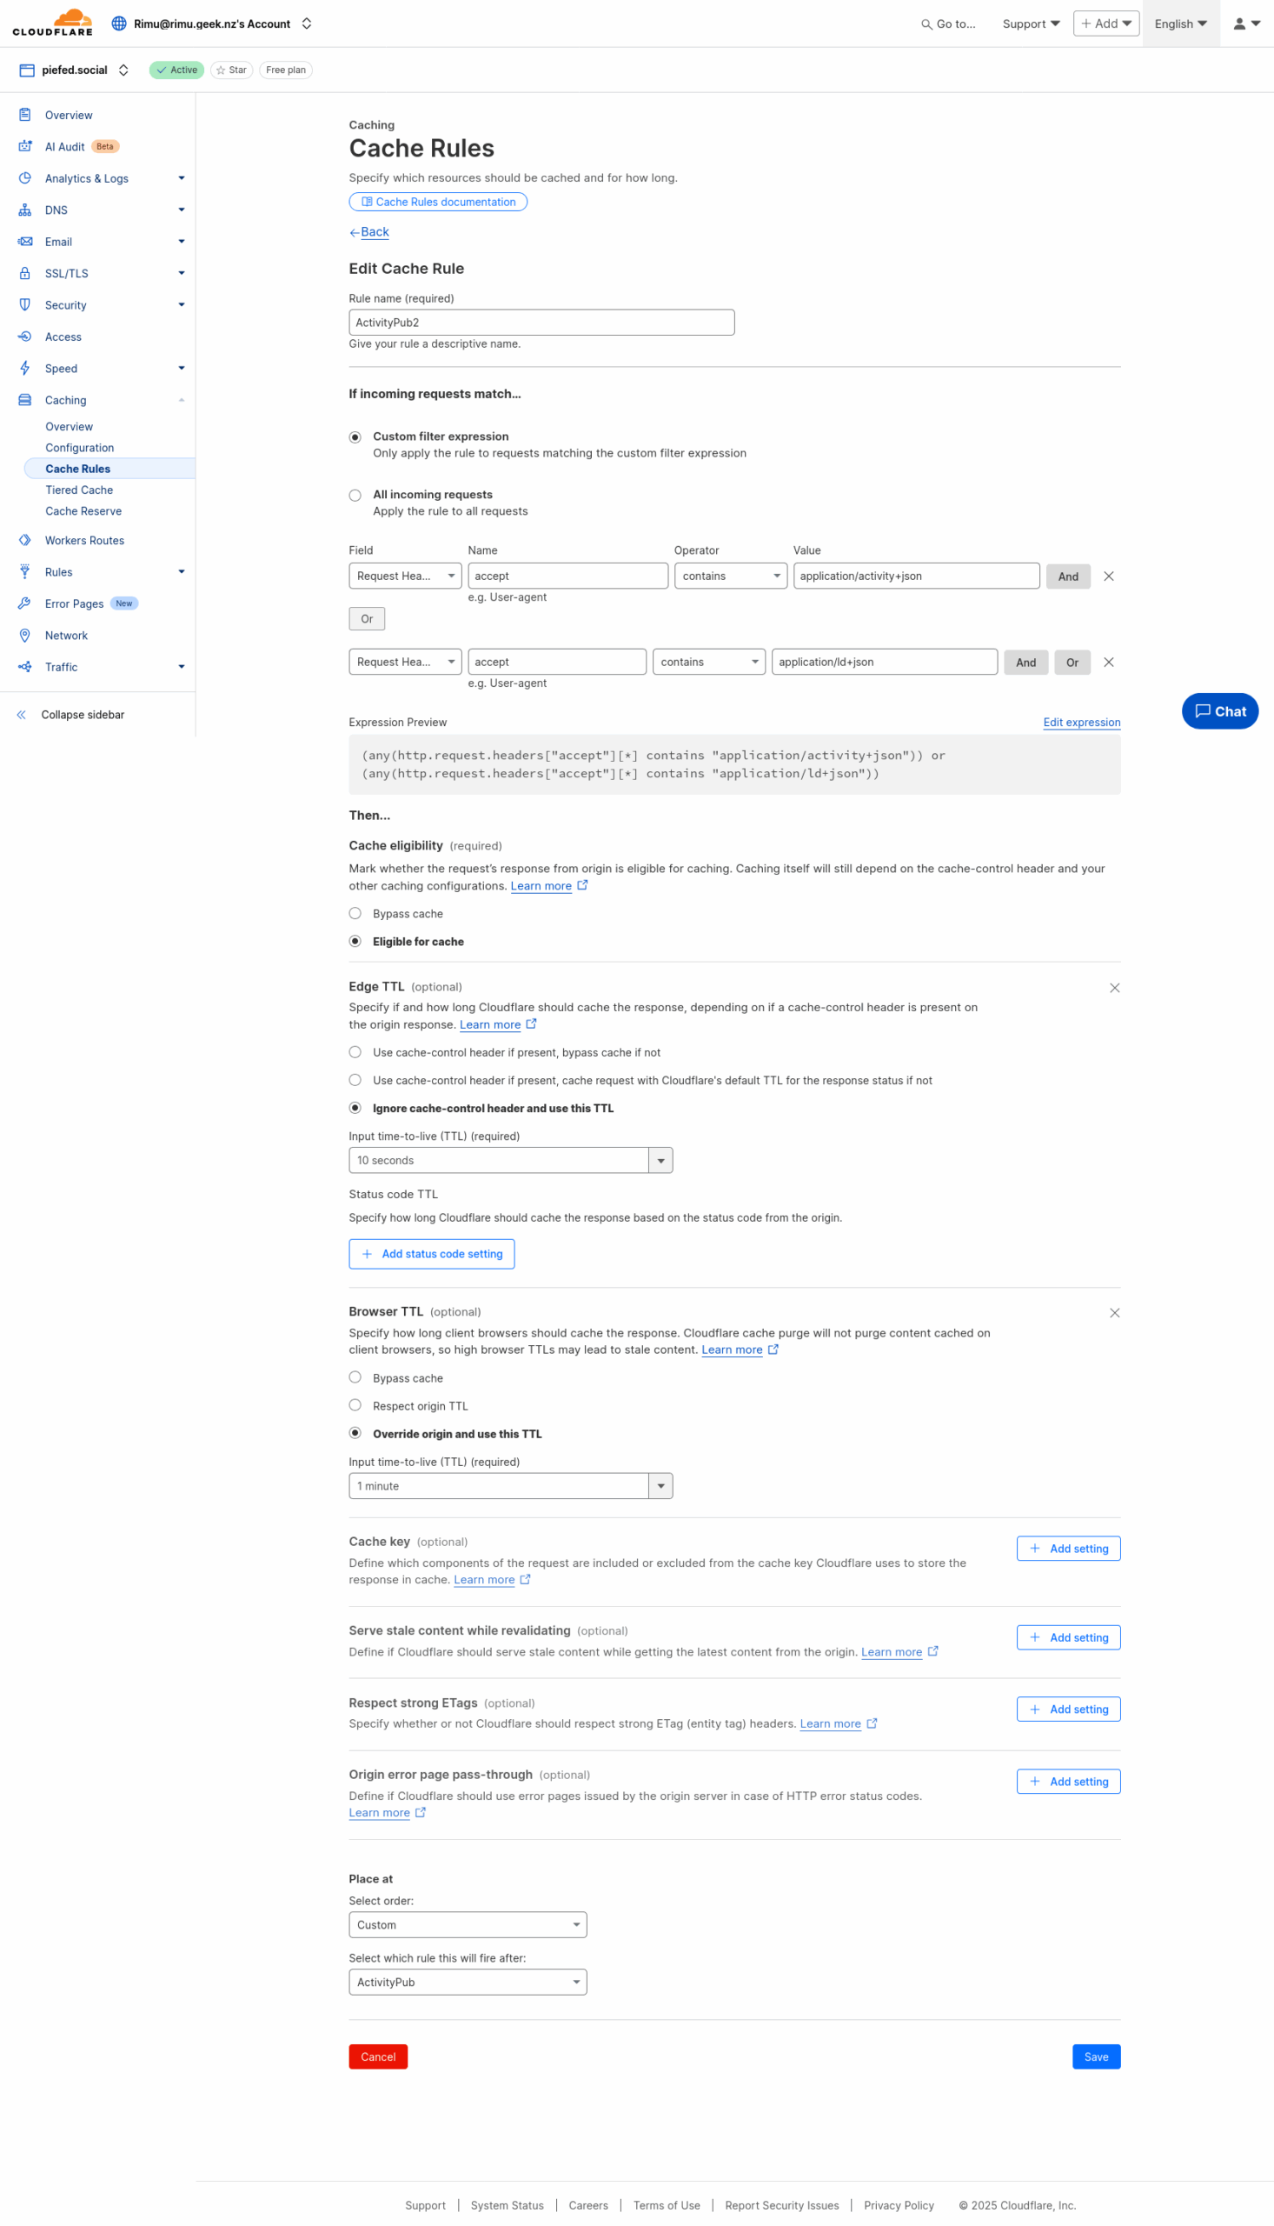Click the Error Pages wrench icon
The image size is (1274, 2226).
[x=25, y=603]
